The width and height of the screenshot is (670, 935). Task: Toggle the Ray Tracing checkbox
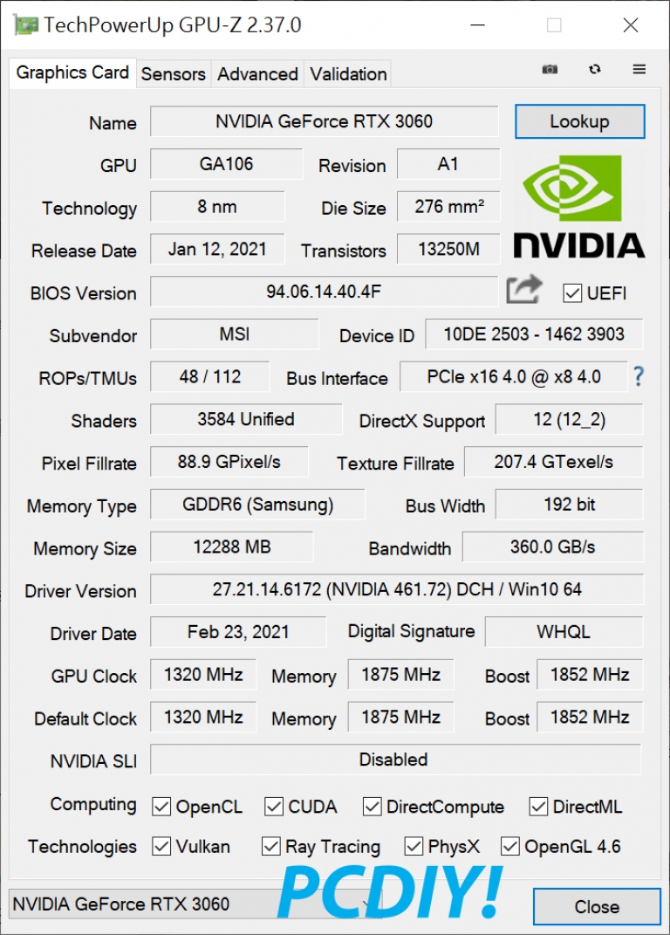click(271, 846)
